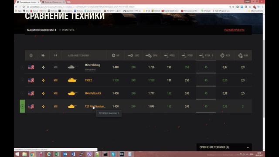The width and height of the screenshot is (279, 157).
Task: Open the Outlook bookmark
Action: (x=156, y=11)
